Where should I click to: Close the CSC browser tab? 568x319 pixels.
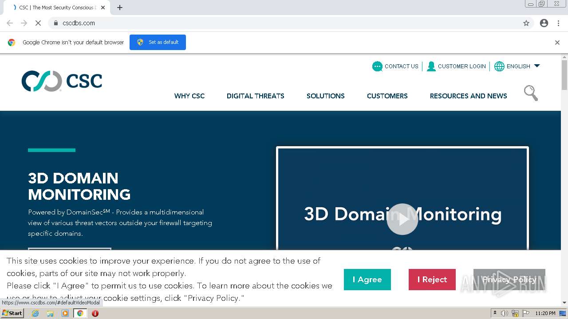coord(103,8)
